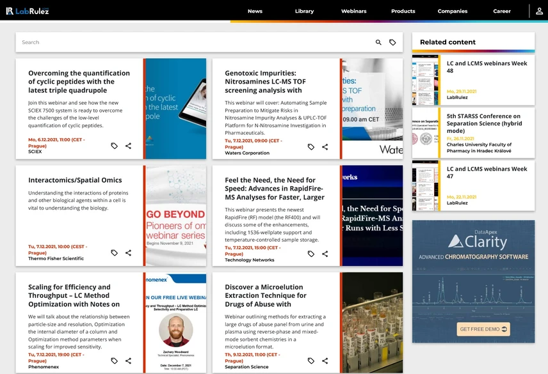Open the user account icon
Image resolution: width=548 pixels, height=374 pixels.
539,11
